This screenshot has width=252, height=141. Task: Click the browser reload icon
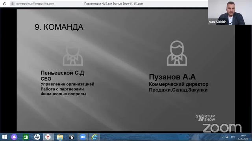click(x=4, y=4)
